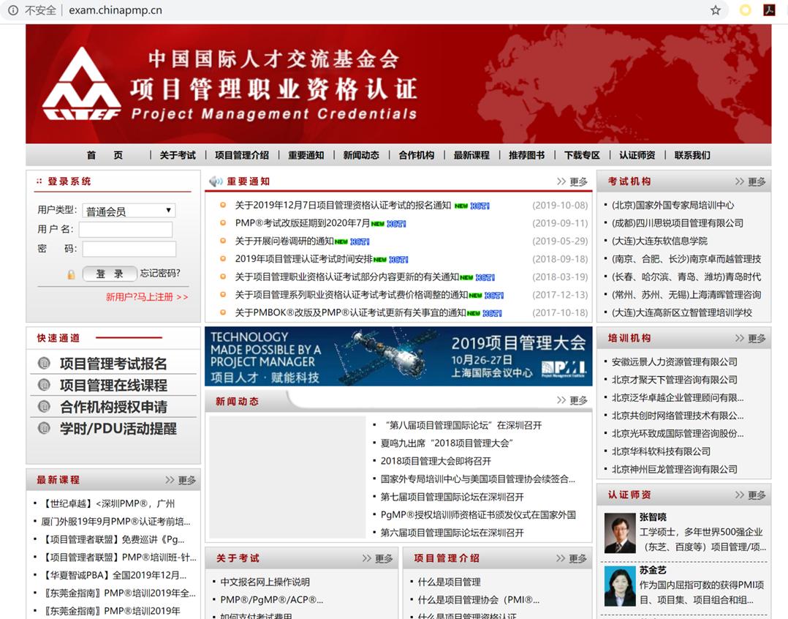This screenshot has height=619, width=788.
Task: Click the lock icon left of 登录 button
Action: [71, 274]
